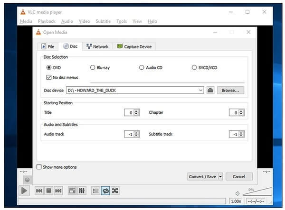Toggle the playlist view icon
Screen dimensions: 285x210
[x=95, y=191]
